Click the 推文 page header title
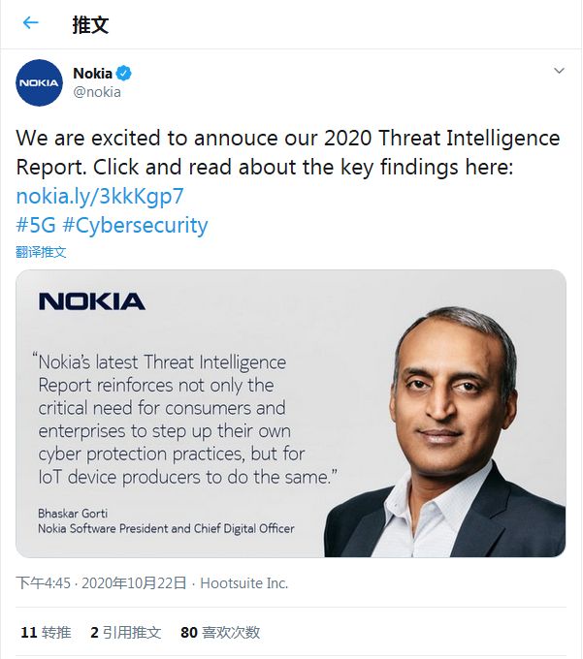The width and height of the screenshot is (583, 659). point(90,24)
